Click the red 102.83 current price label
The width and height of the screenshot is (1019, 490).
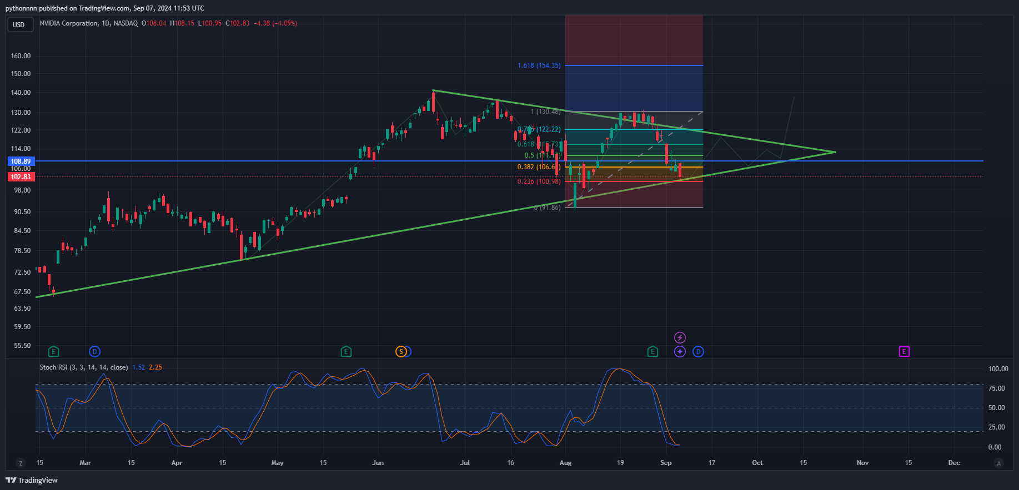tap(21, 177)
